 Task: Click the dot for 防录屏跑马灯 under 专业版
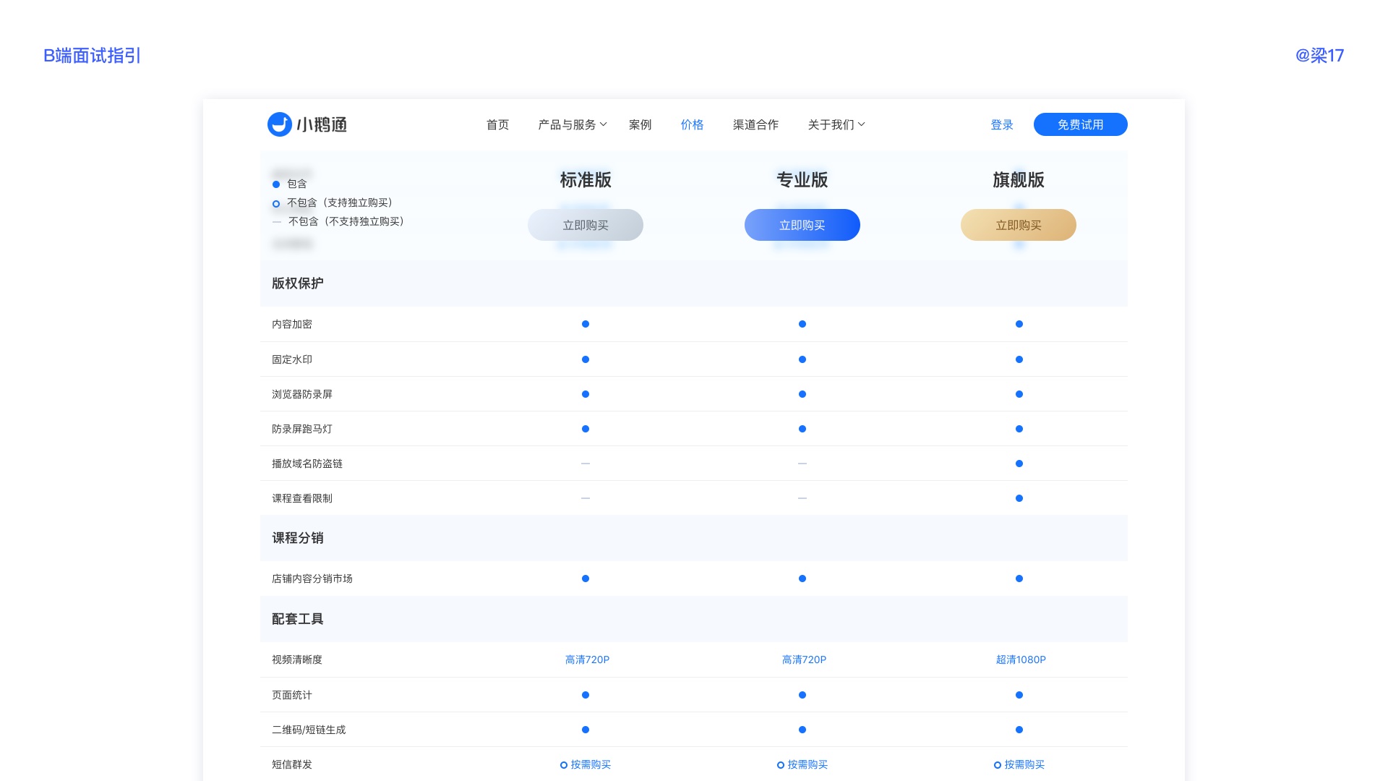click(802, 429)
